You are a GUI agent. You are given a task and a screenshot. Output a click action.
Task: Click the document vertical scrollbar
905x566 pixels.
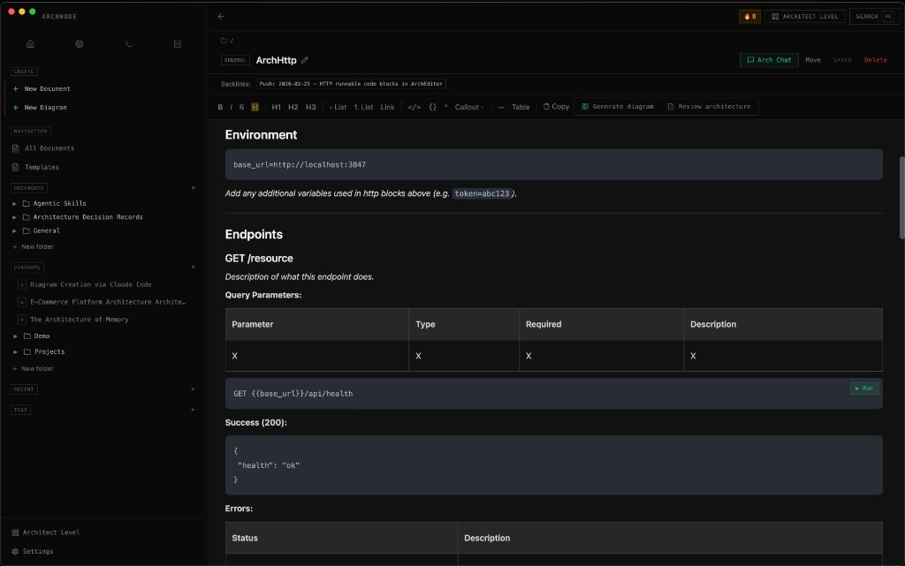click(901, 198)
